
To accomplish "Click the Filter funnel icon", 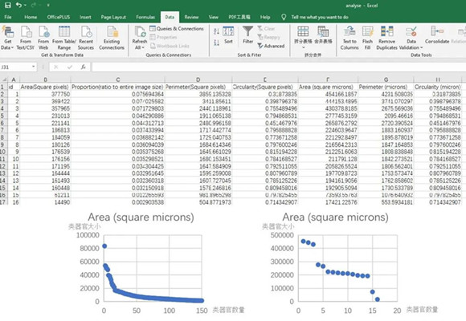I will (247, 31).
